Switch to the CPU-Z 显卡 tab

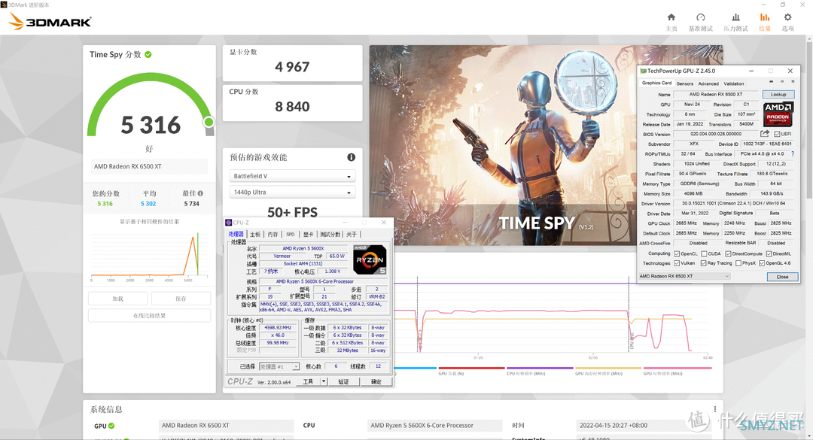(x=308, y=234)
